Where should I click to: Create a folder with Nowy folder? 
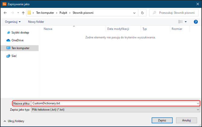(x=36, y=22)
